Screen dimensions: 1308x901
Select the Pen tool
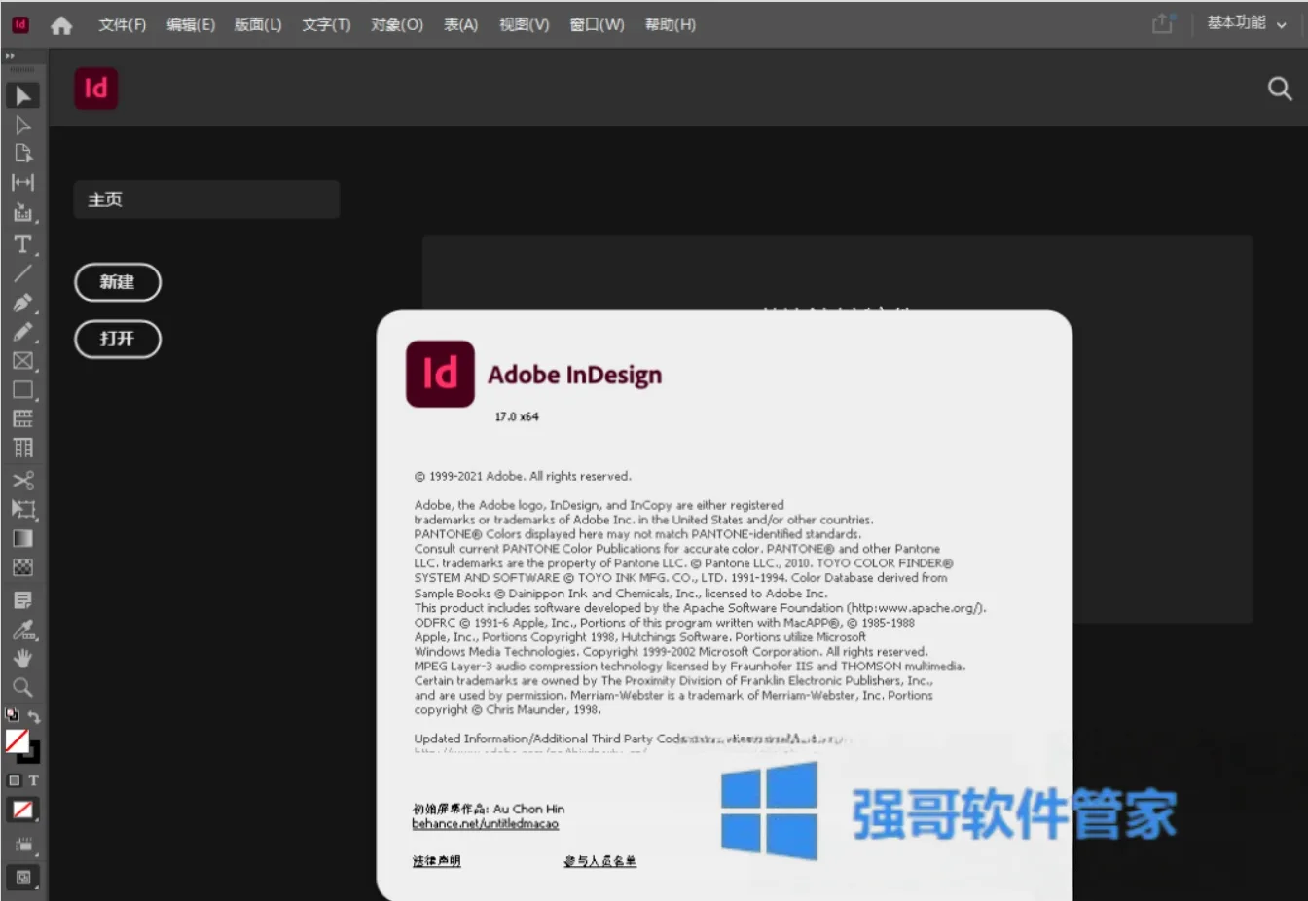[22, 303]
